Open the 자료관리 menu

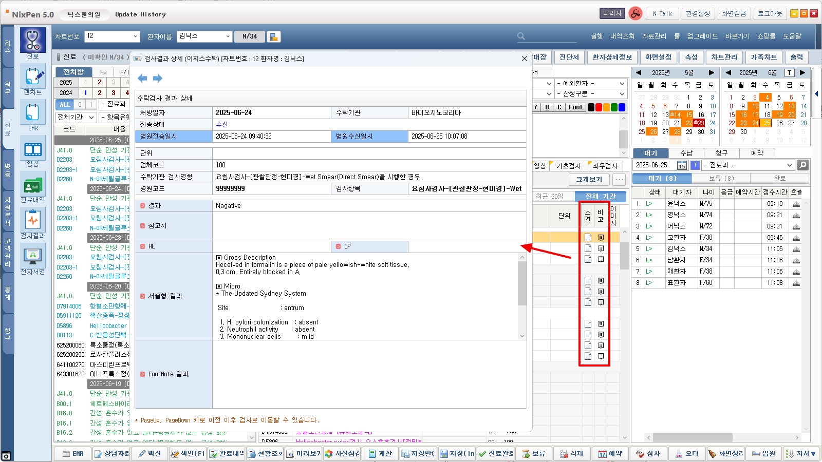coord(654,36)
